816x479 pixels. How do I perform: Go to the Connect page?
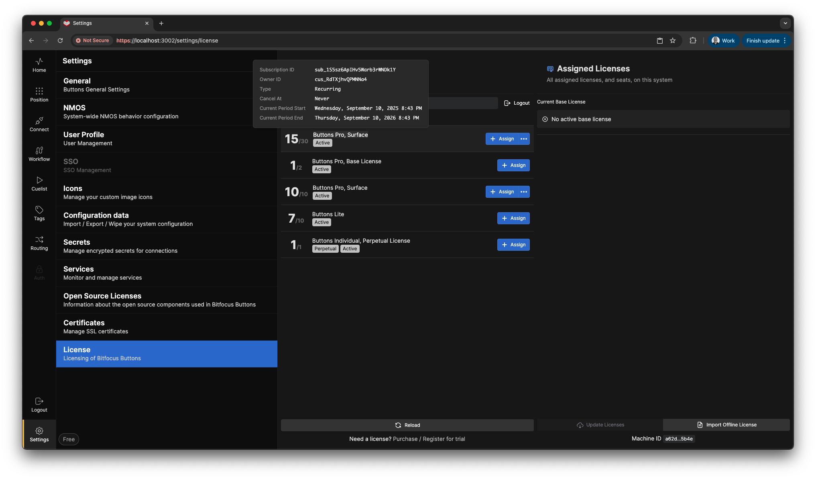click(39, 124)
